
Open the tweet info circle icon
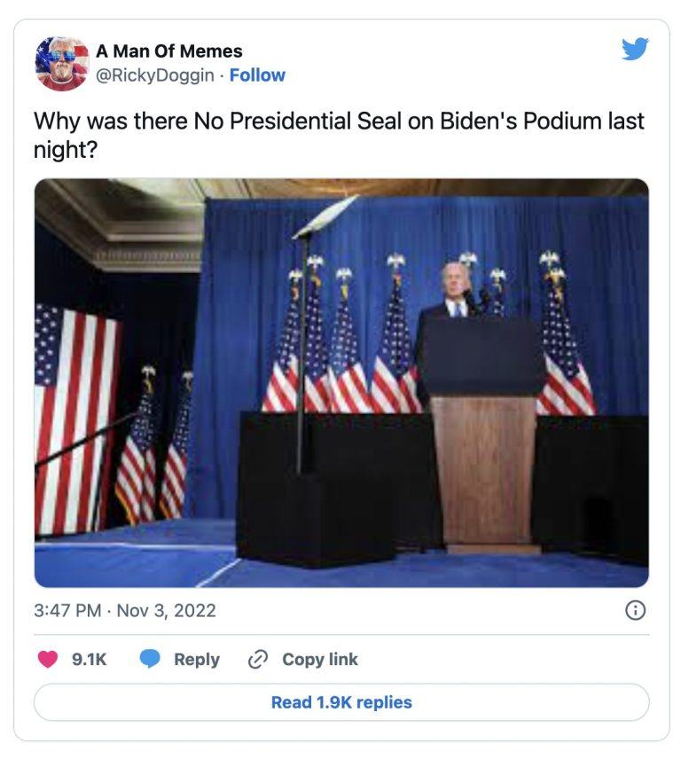636,610
